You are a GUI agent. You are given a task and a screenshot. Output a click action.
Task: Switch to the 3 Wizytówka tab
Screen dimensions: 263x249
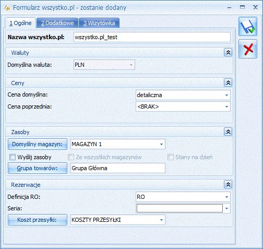(99, 23)
